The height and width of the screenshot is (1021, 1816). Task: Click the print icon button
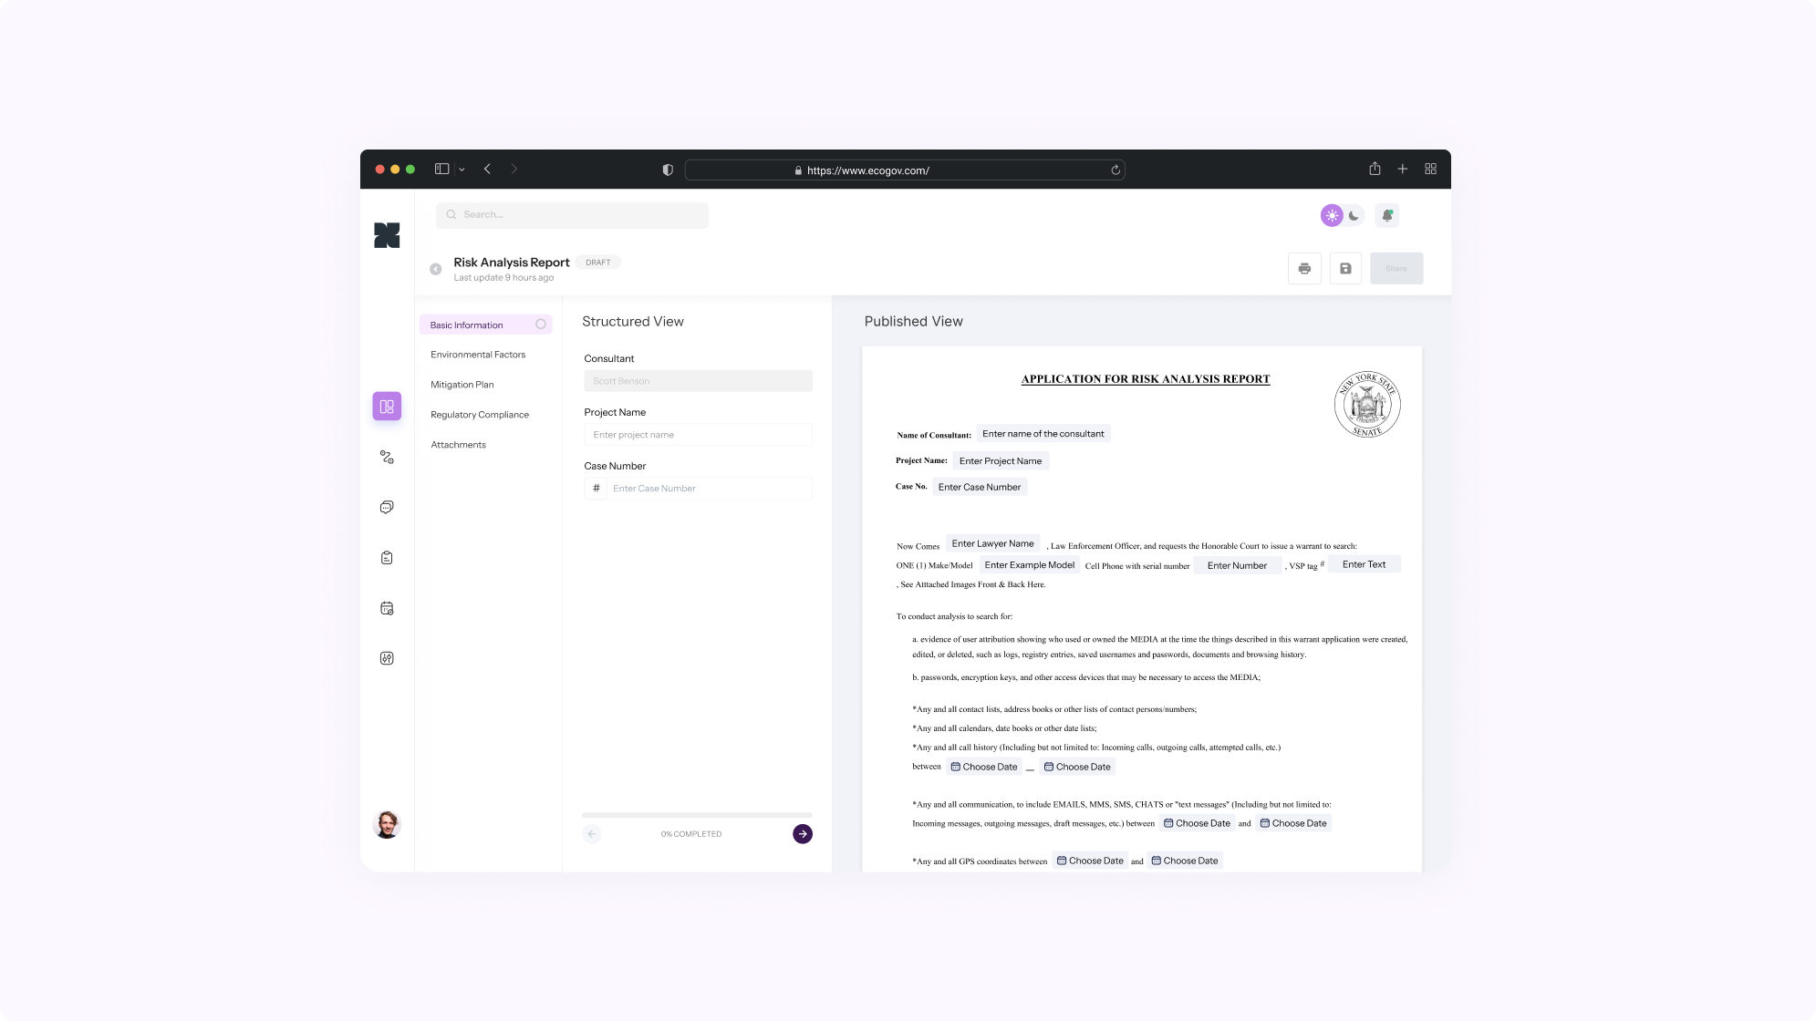[1304, 269]
